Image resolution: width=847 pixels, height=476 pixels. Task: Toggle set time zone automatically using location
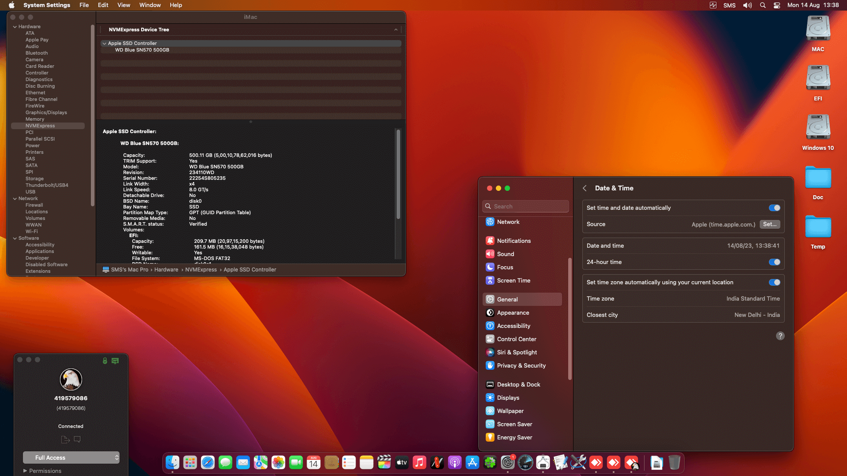[x=774, y=283]
